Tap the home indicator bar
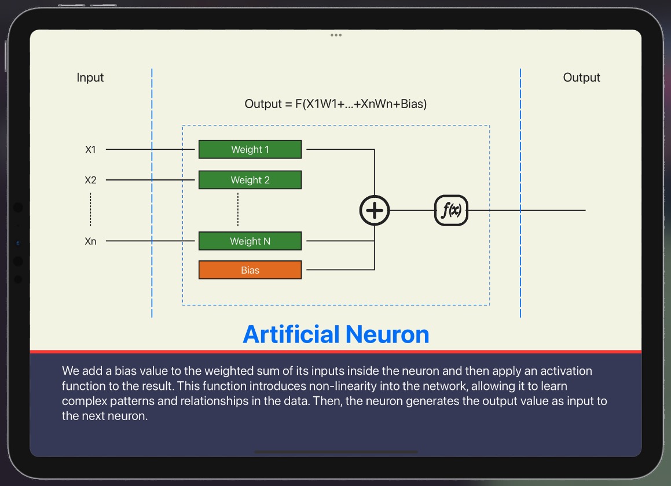The width and height of the screenshot is (671, 486). [336, 452]
